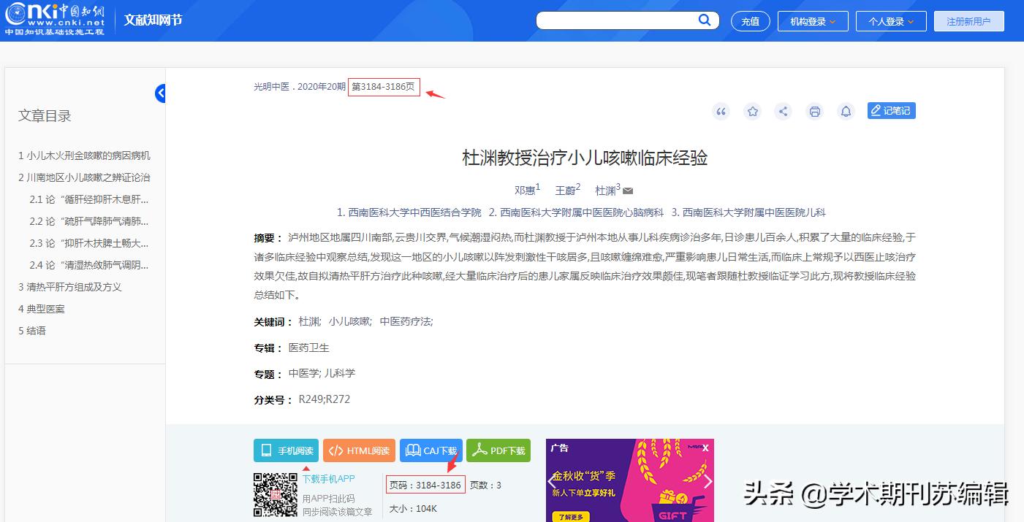Image resolution: width=1024 pixels, height=522 pixels.
Task: Open HTML阅读 online reading view
Action: 359,450
